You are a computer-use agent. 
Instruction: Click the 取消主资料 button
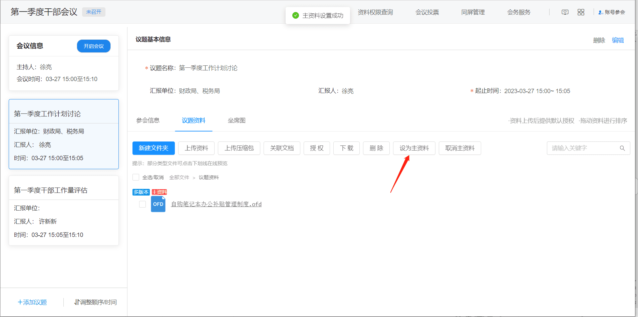[x=460, y=148]
